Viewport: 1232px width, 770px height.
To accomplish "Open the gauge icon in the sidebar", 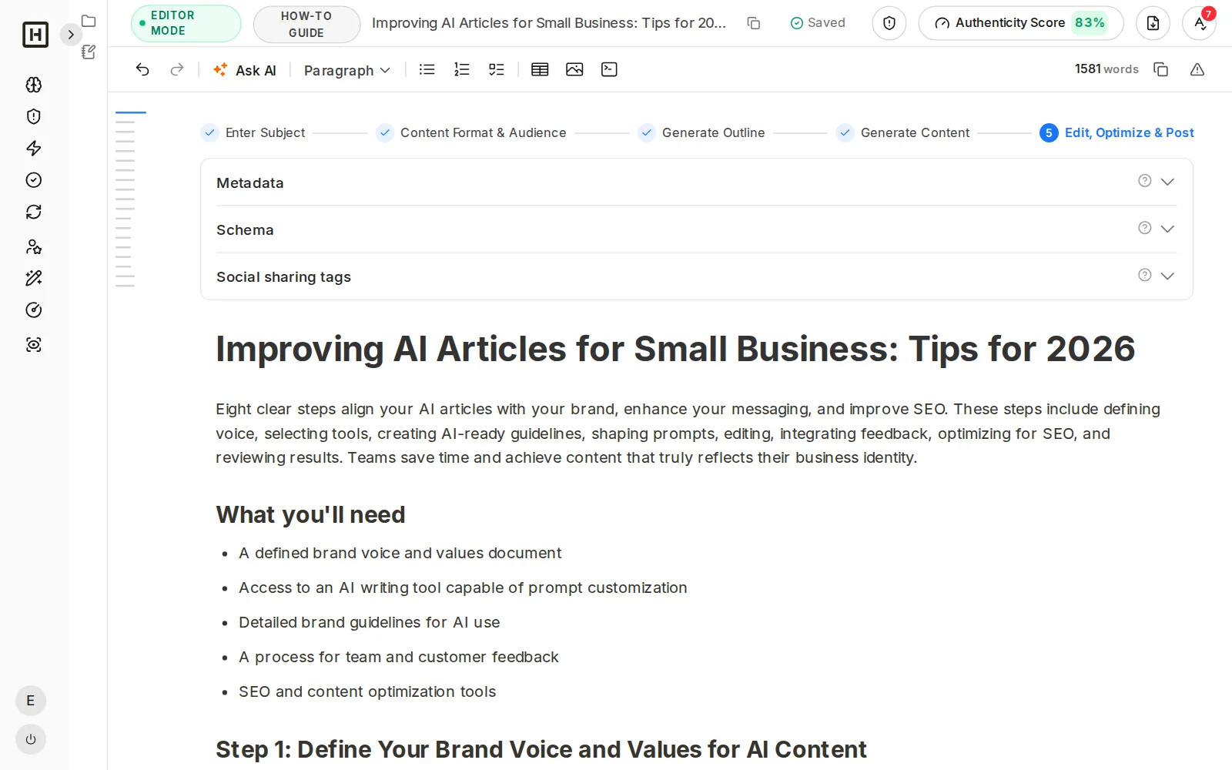I will coord(34,310).
